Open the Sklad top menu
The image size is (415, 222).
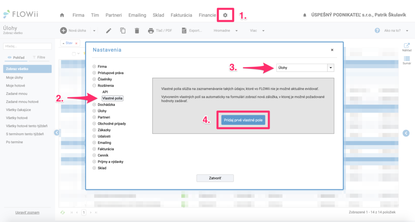click(158, 15)
